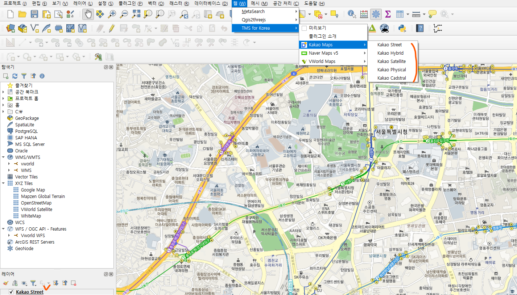Open the new print layout icon
The image size is (517, 295).
click(46, 14)
